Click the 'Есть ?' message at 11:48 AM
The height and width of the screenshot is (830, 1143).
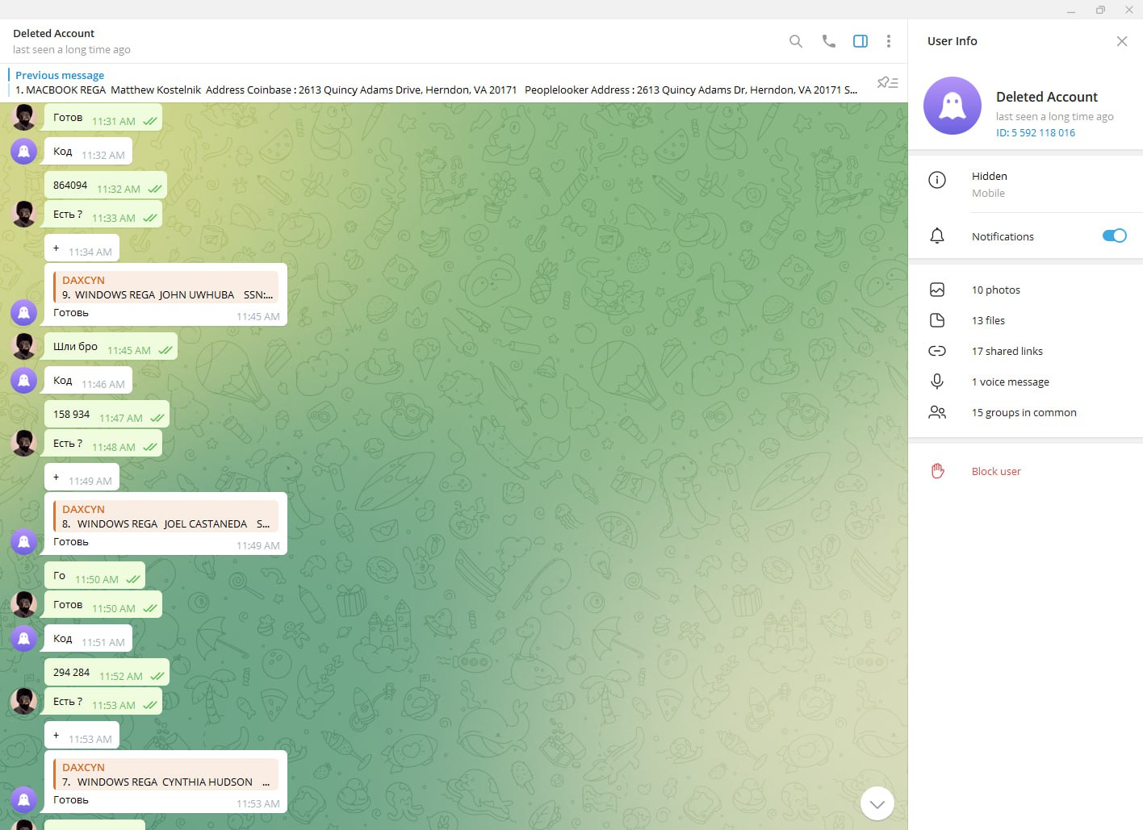point(103,444)
